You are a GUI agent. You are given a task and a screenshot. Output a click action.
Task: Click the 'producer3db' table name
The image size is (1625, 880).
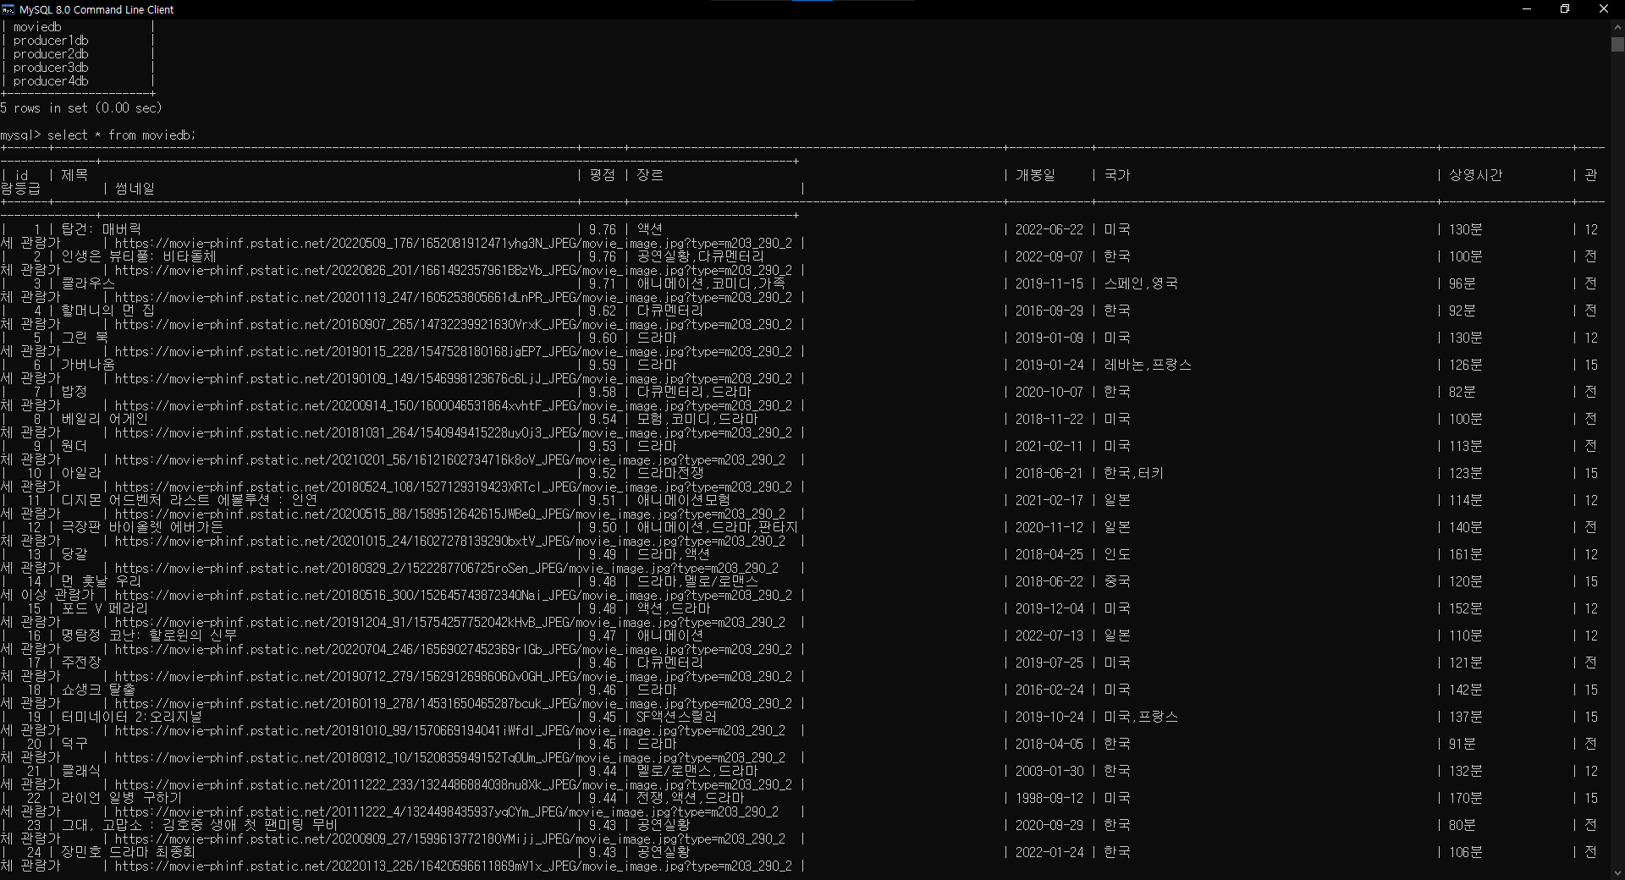(51, 68)
